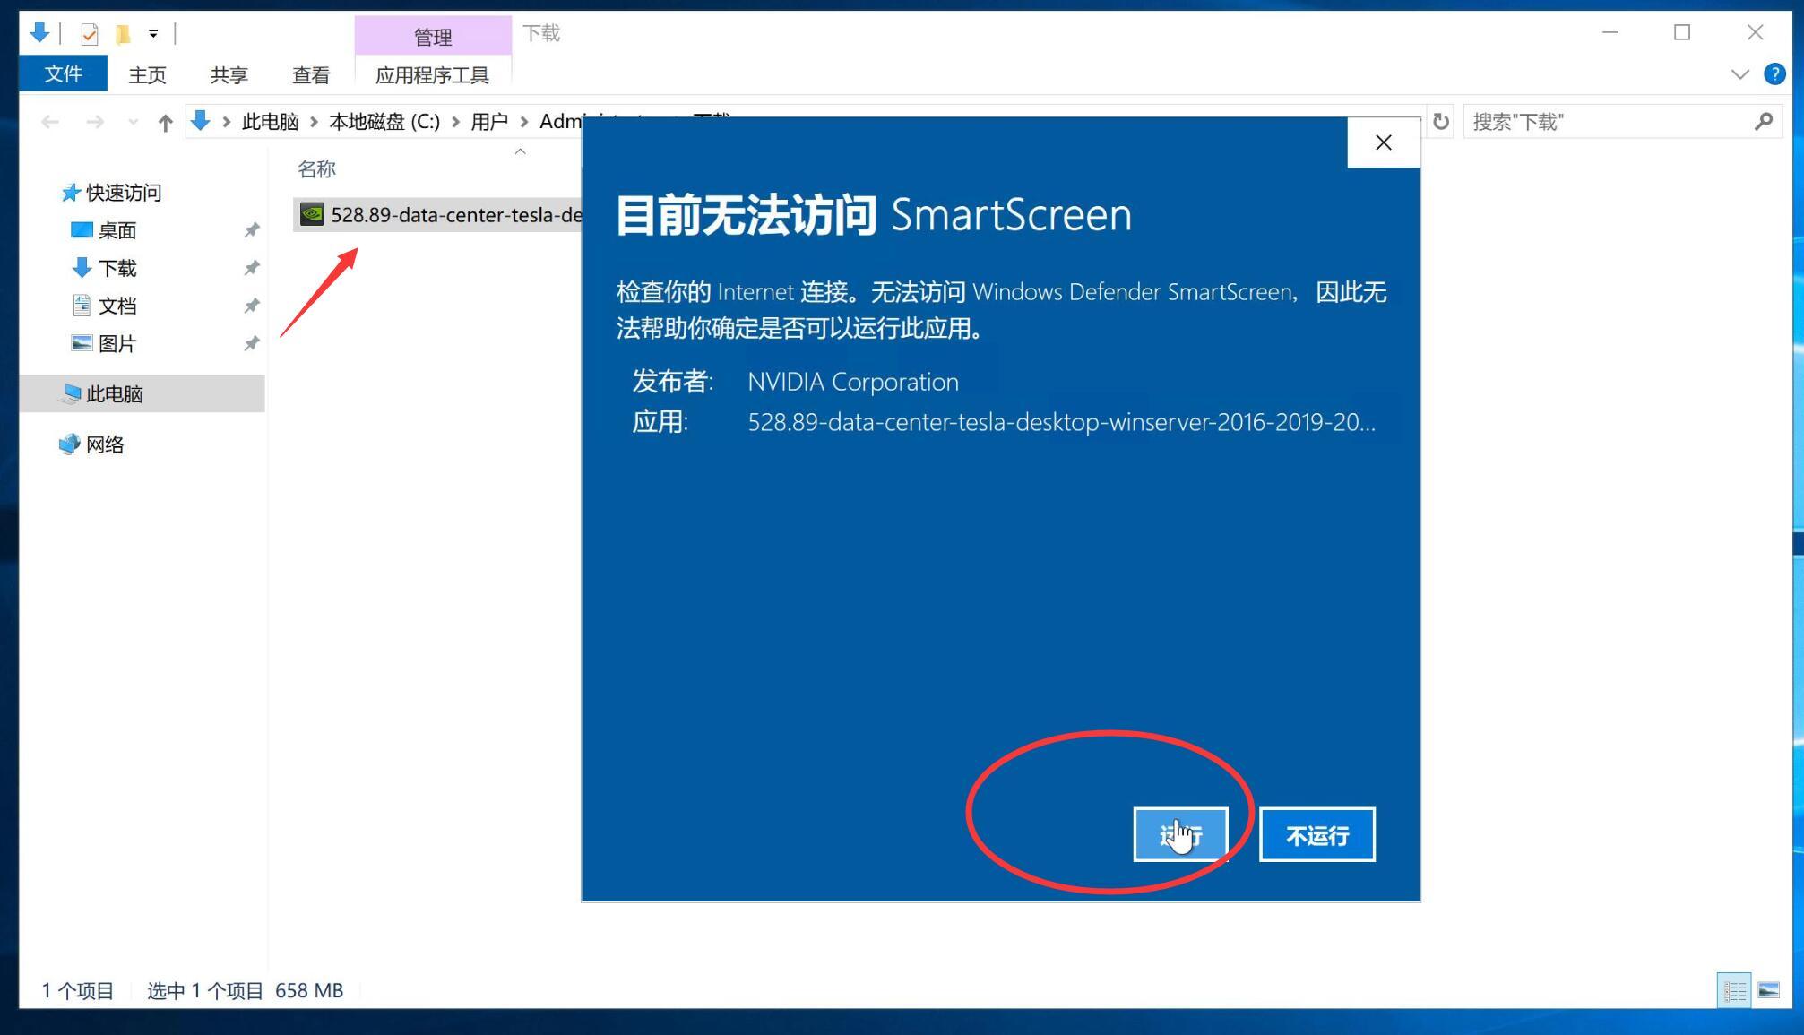Open the 文件 (File) ribbon tab
This screenshot has height=1035, width=1804.
63,73
